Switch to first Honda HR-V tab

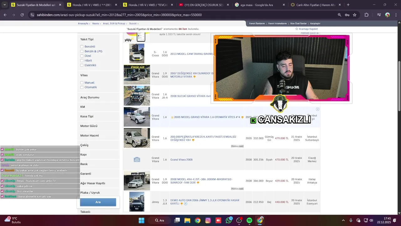91,5
